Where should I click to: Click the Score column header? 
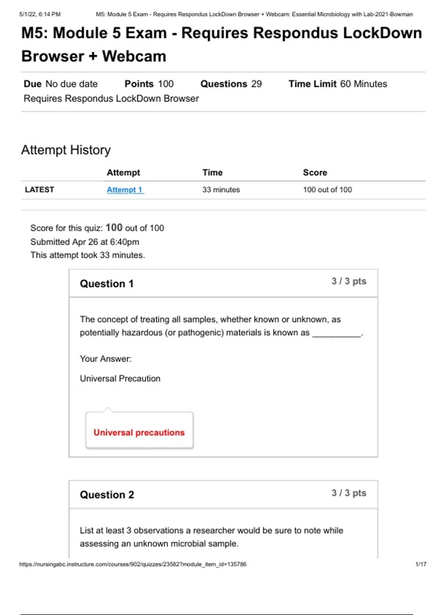tap(315, 173)
